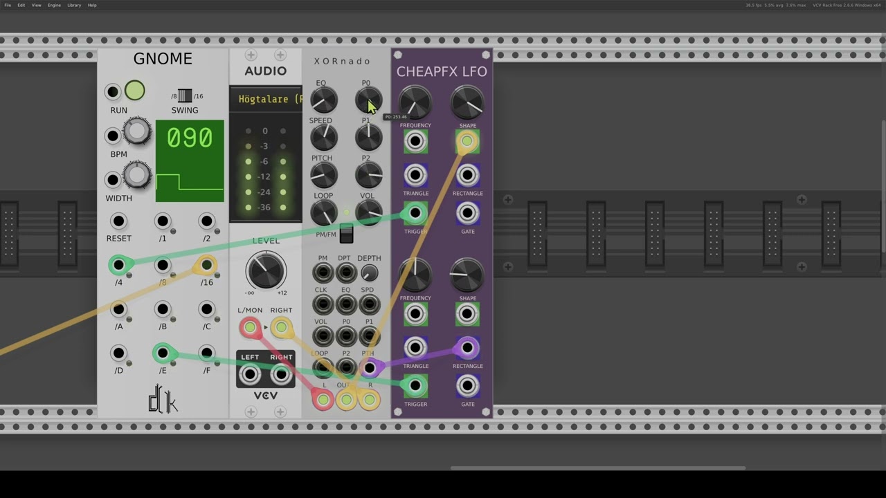The width and height of the screenshot is (886, 498).
Task: Click the /C output jack on GNOME
Action: coord(206,309)
